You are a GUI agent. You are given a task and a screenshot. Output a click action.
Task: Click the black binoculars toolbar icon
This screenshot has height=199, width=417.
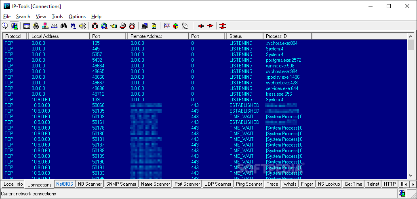[x=63, y=26]
